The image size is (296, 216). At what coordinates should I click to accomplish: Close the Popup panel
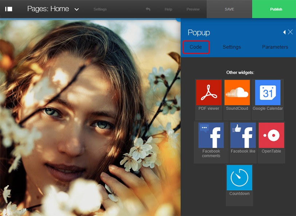point(290,32)
